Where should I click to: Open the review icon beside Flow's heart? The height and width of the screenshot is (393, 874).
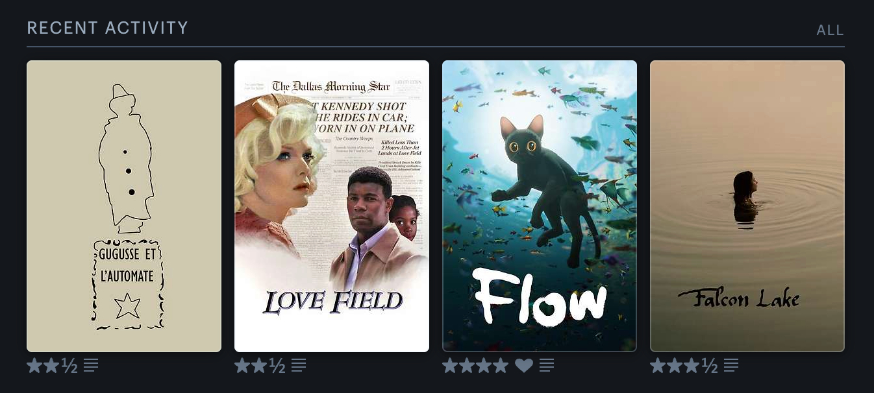547,366
